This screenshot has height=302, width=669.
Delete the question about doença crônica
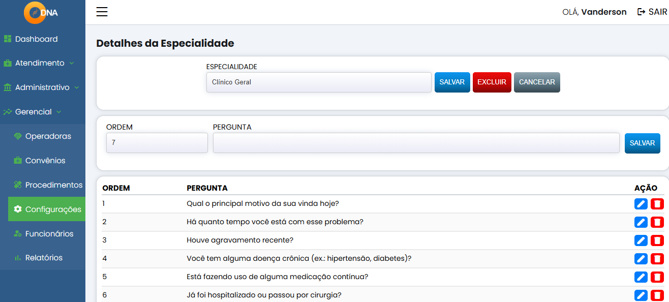pyautogui.click(x=656, y=259)
